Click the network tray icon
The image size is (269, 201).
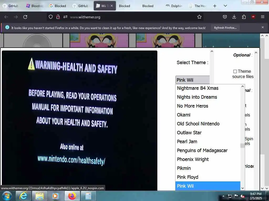(x=230, y=196)
